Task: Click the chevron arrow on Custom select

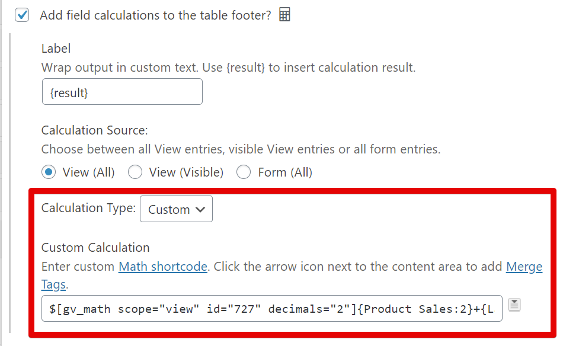Action: [200, 209]
